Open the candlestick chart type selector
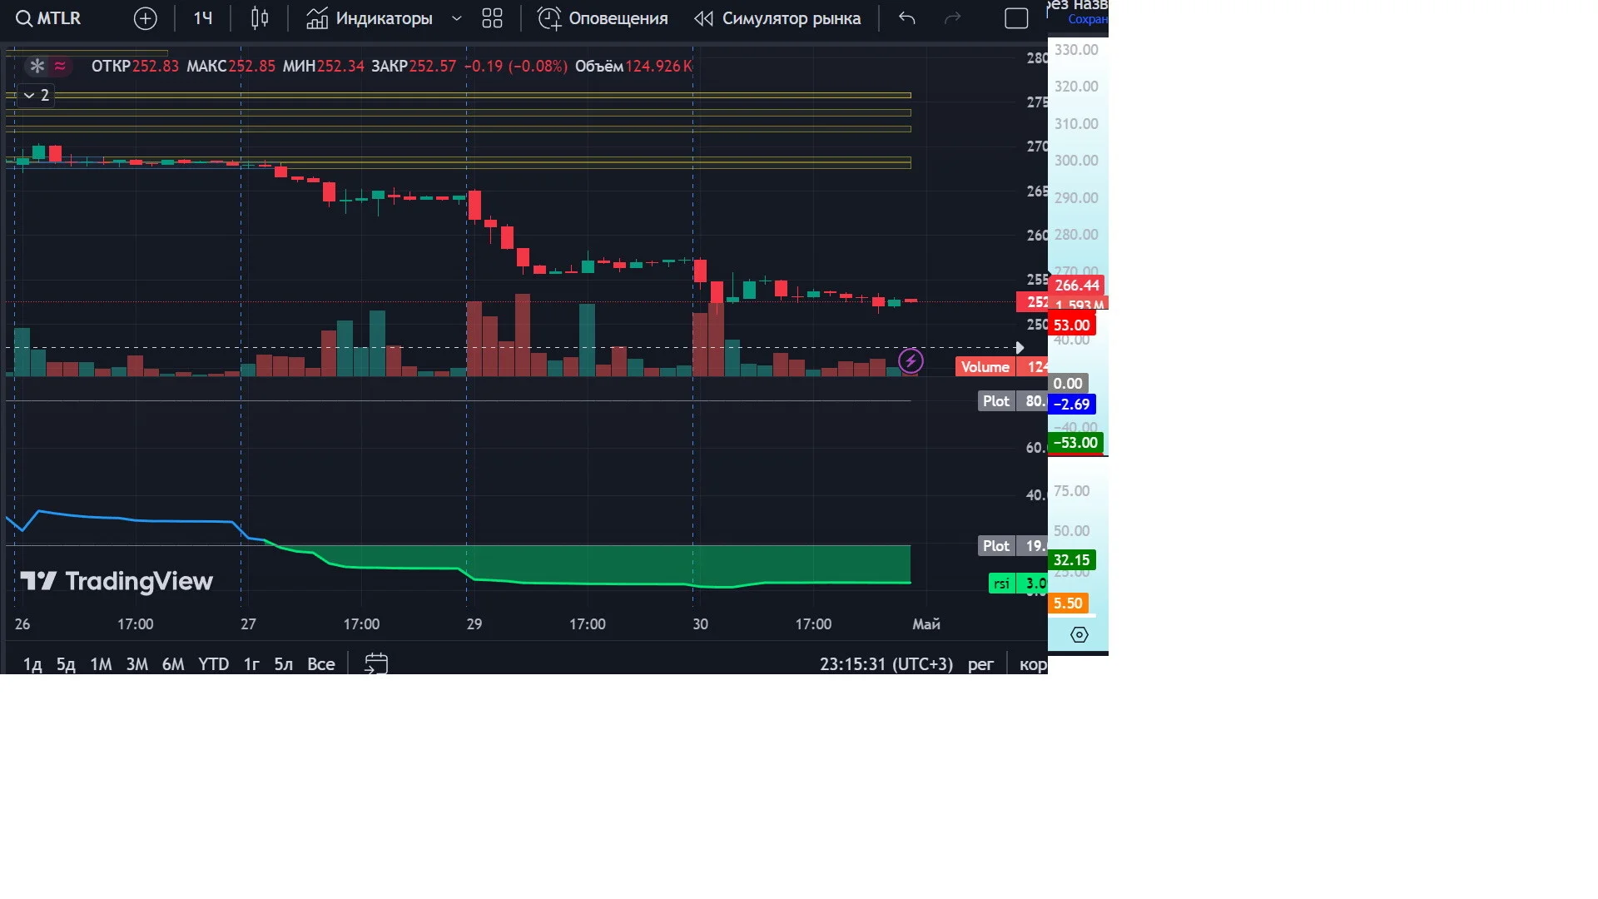Viewport: 1598px width, 899px height. (x=260, y=18)
